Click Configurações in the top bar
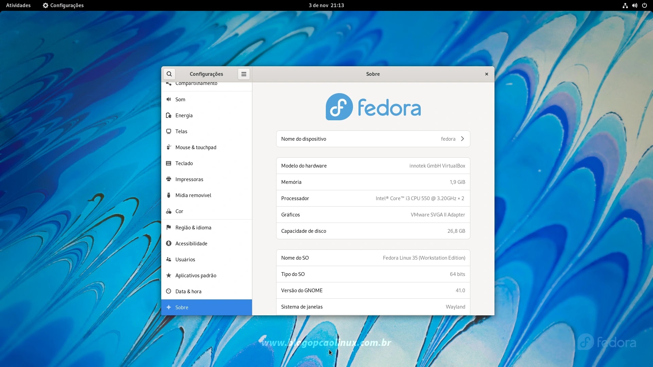653x367 pixels. click(x=63, y=5)
